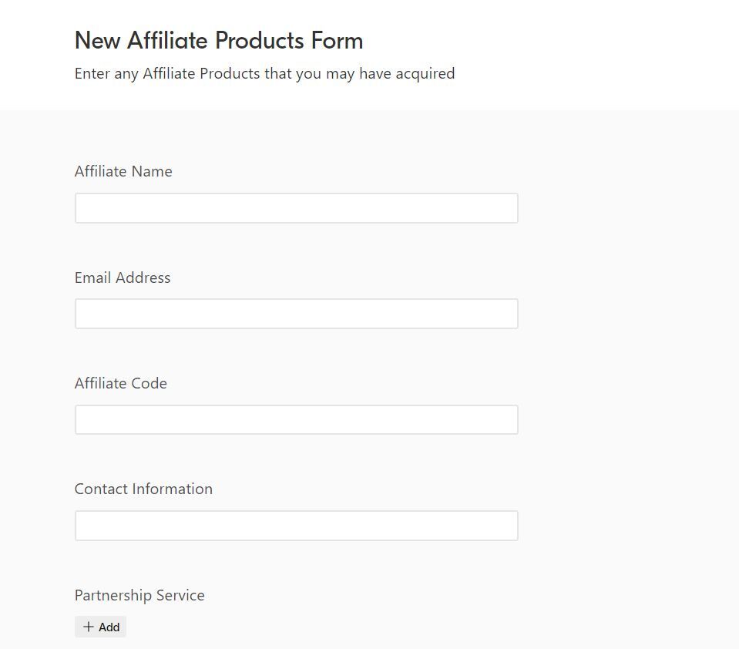Click the form description subtitle text
This screenshot has height=649, width=739.
pyautogui.click(x=264, y=73)
